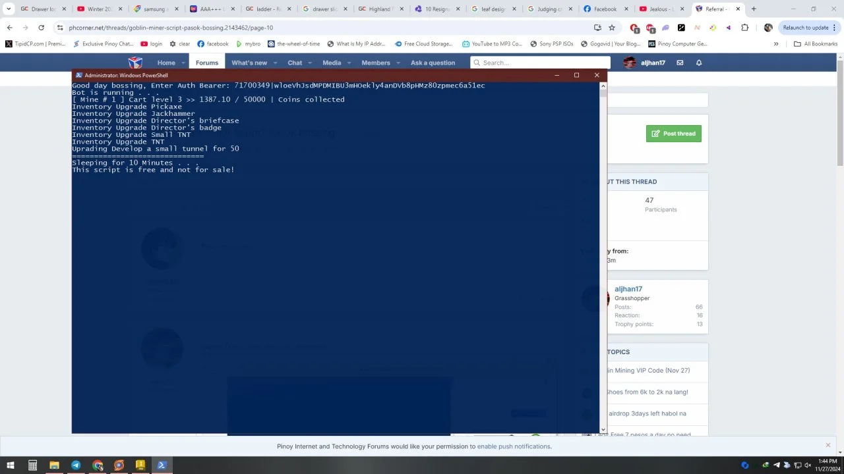Expand the Members menu dropdown arrow

tap(398, 63)
